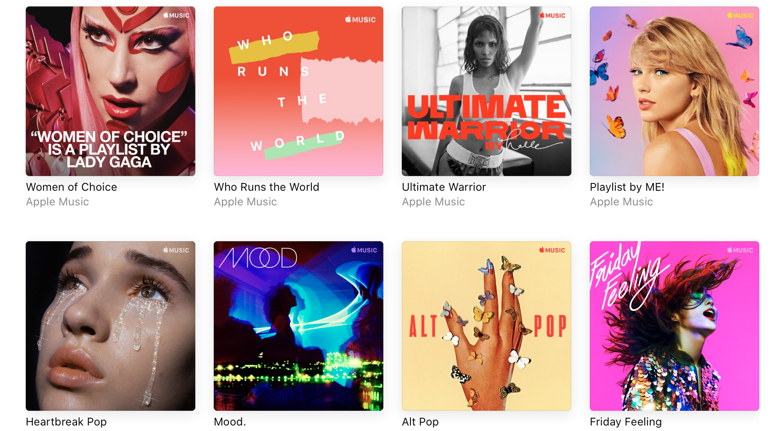
Task: Click Apple Music under Playlist by ME!
Action: pos(621,202)
